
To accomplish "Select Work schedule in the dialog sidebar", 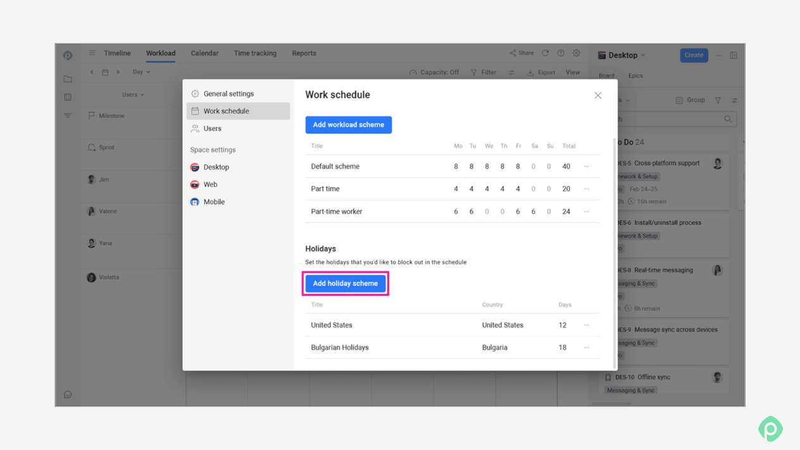I will coord(238,111).
